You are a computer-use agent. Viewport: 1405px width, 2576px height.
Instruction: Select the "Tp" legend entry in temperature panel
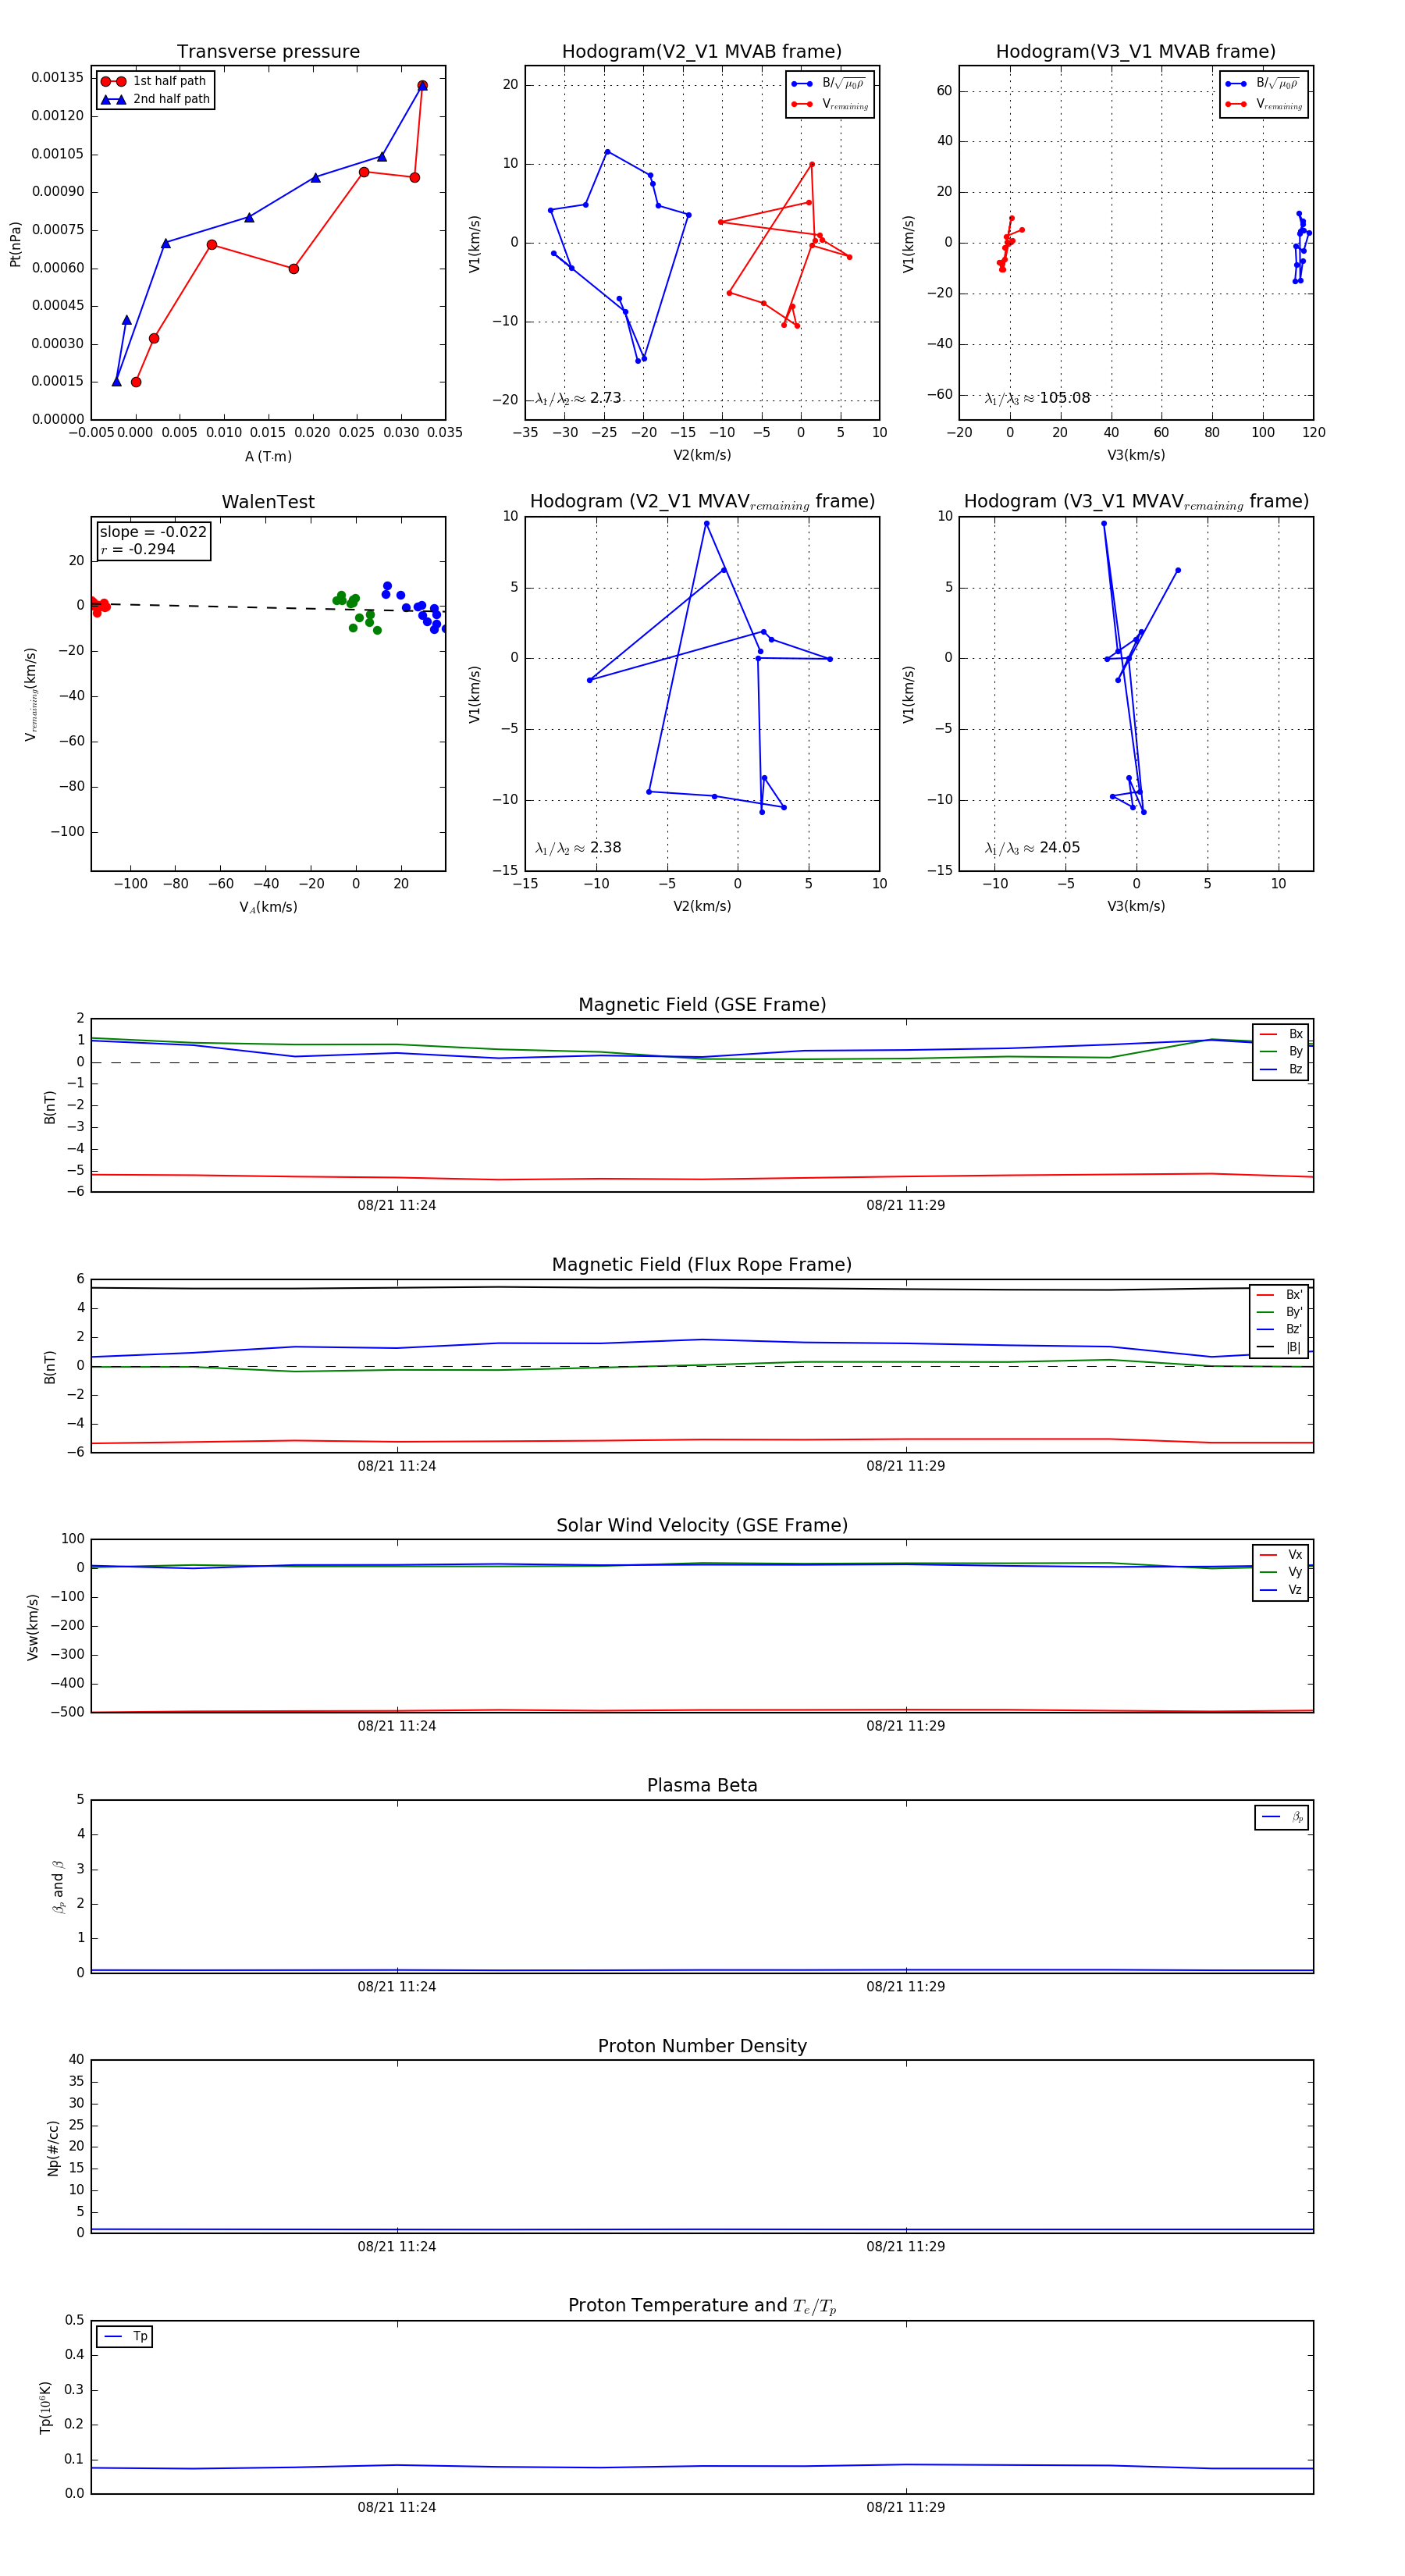point(126,2337)
